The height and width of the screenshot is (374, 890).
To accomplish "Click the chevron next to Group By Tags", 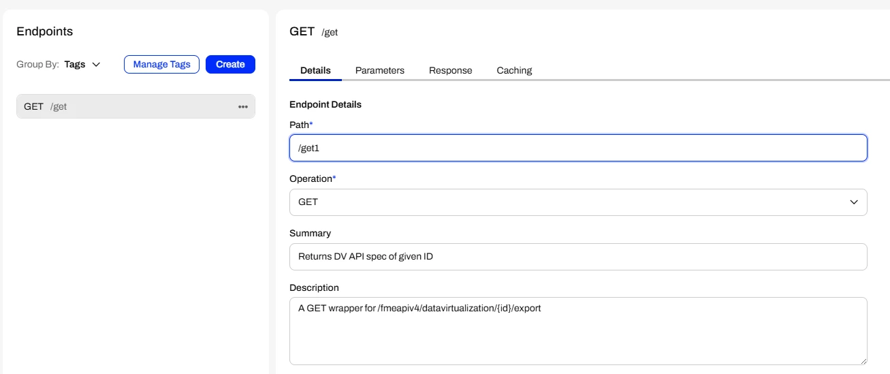I will (96, 65).
